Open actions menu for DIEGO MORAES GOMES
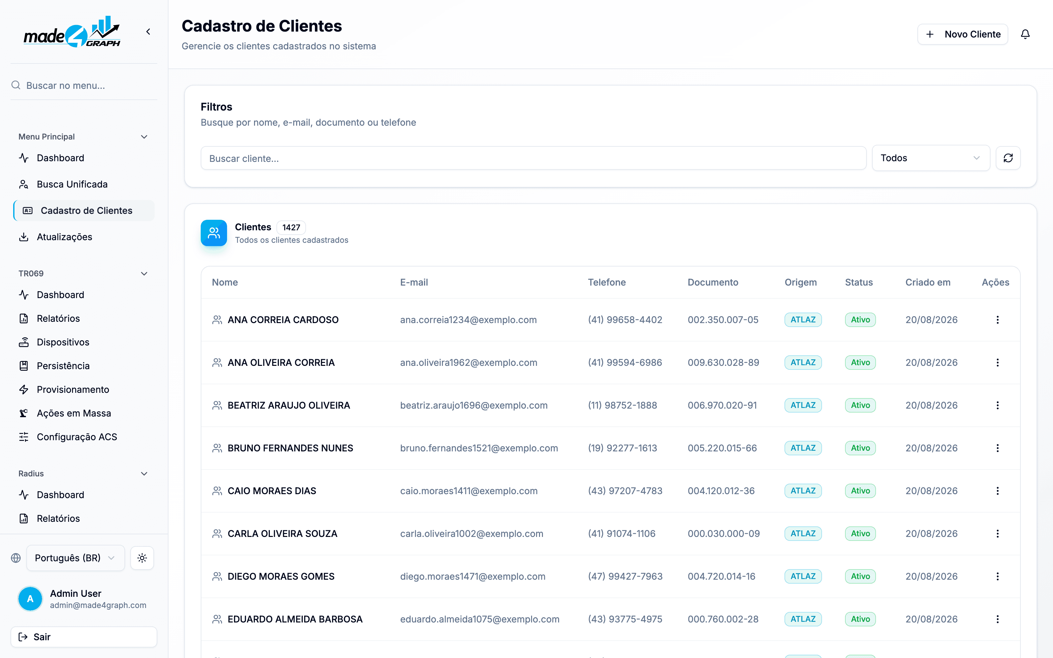 coord(998,576)
